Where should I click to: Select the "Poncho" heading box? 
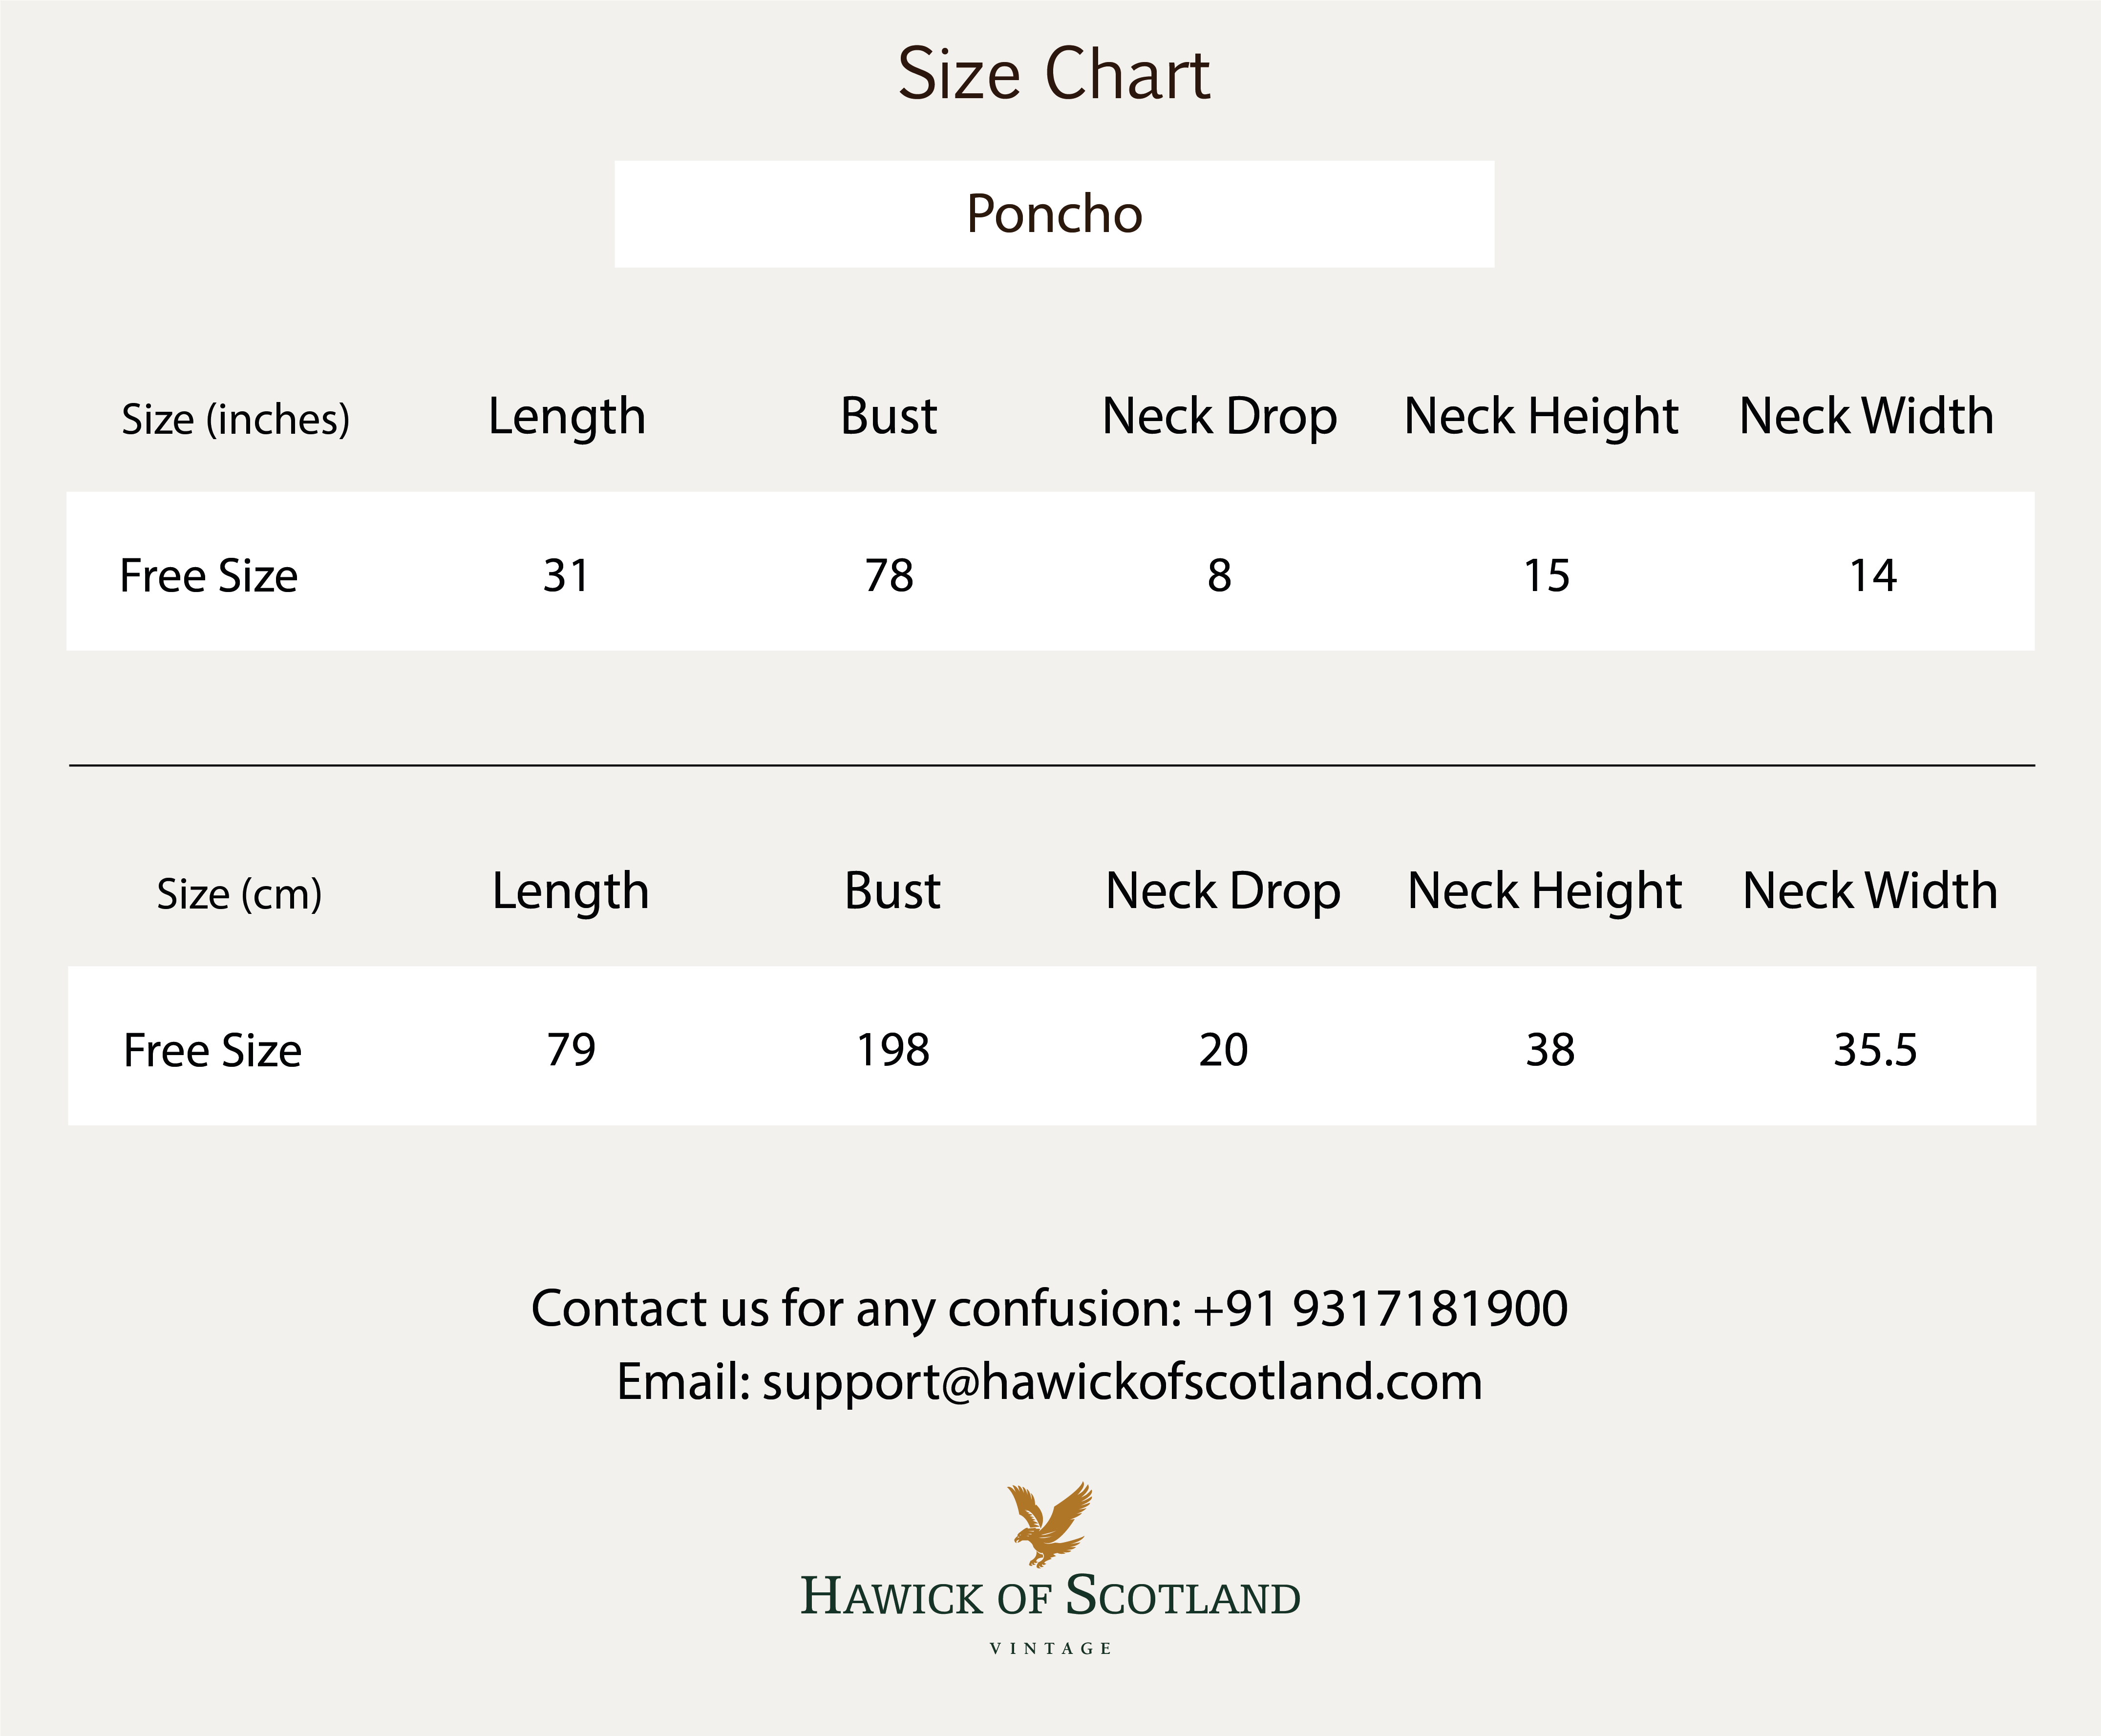1054,214
